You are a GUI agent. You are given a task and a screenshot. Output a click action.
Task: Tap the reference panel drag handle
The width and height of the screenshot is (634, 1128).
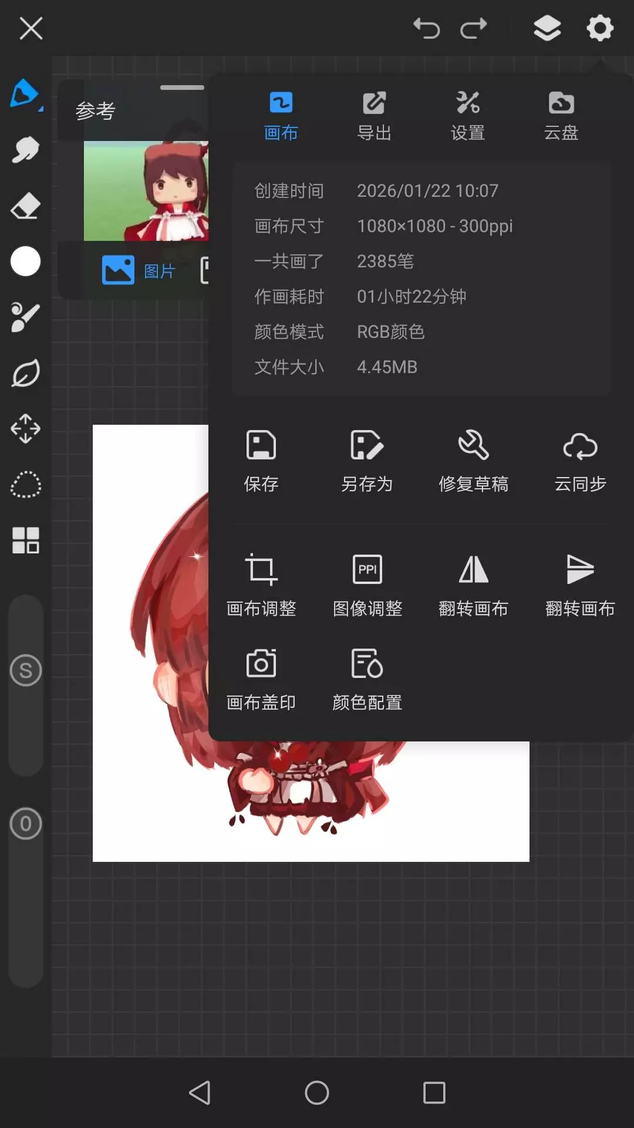point(182,88)
